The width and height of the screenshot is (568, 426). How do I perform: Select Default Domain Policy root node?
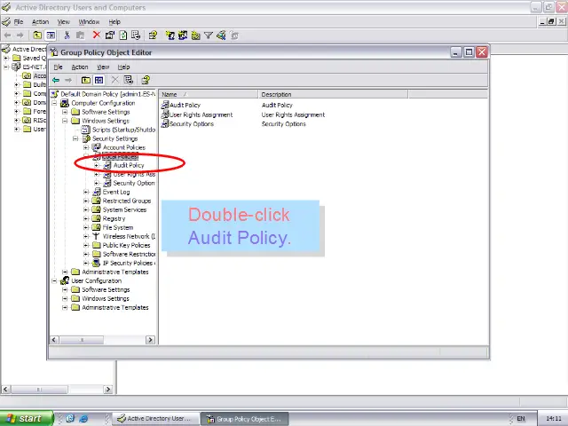point(108,94)
